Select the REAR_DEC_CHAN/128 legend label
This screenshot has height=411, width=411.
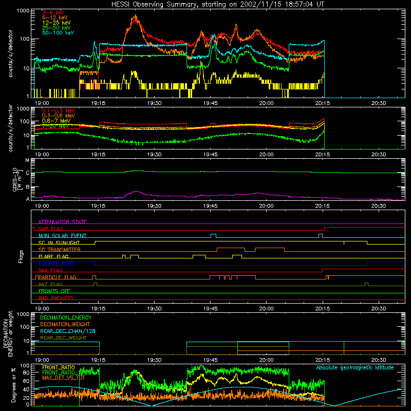(68, 331)
